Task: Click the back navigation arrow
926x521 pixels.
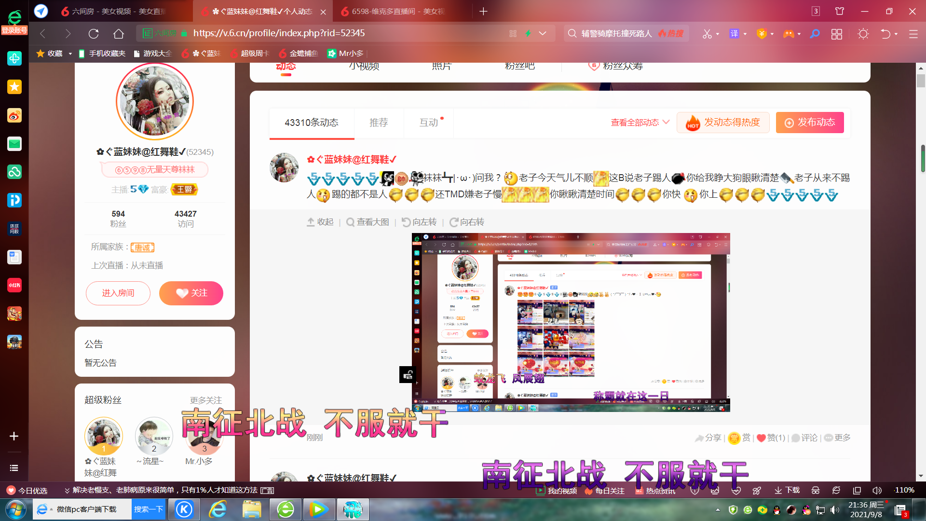Action: 42,34
